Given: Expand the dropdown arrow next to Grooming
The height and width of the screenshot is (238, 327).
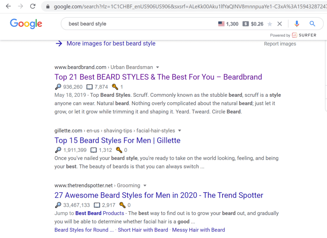Looking at the screenshot, I should tap(145, 186).
